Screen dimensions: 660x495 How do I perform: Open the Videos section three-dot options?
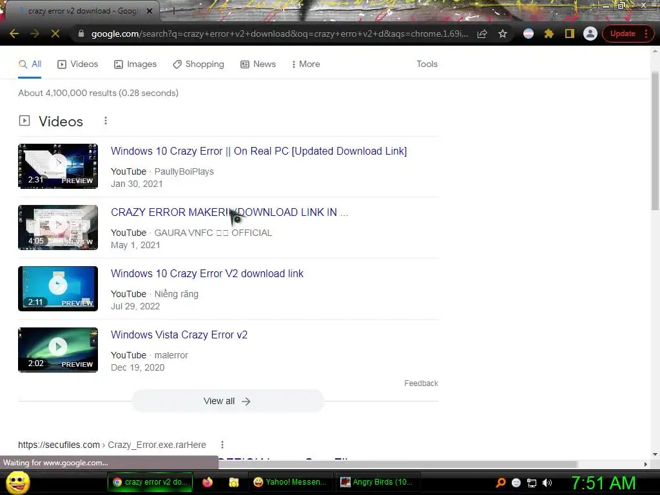[106, 121]
